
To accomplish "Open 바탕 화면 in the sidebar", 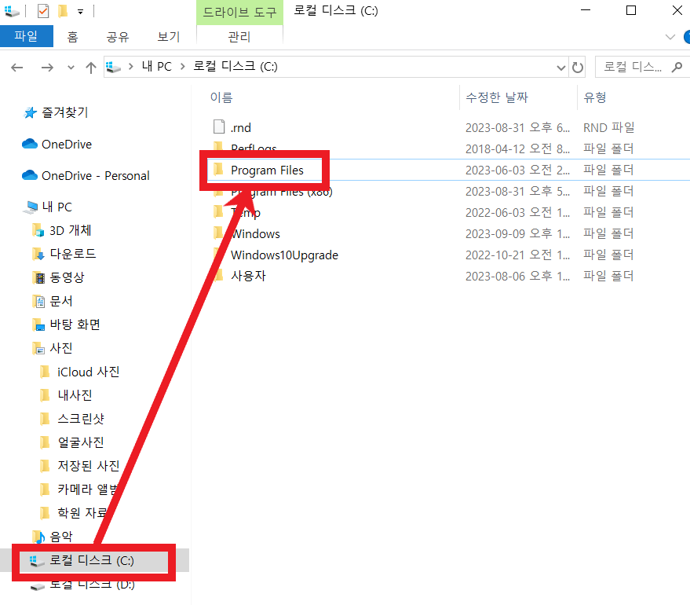I will click(x=75, y=324).
